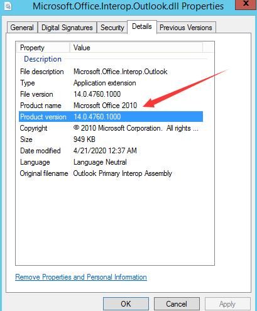
Task: Open the Previous Versions tab
Action: tap(186, 28)
